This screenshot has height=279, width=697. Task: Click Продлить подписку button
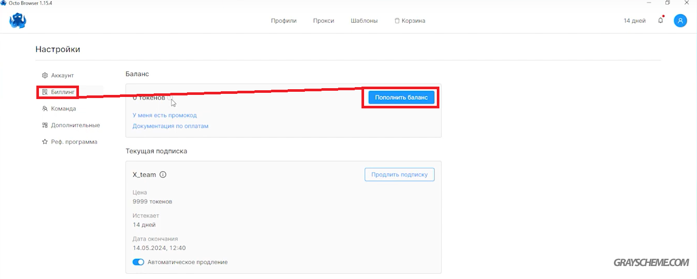point(399,175)
